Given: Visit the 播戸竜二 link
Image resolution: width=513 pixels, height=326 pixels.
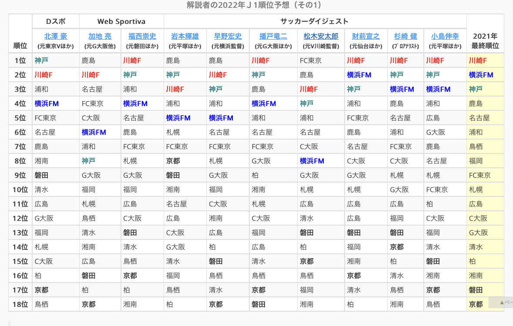Looking at the screenshot, I should [273, 37].
